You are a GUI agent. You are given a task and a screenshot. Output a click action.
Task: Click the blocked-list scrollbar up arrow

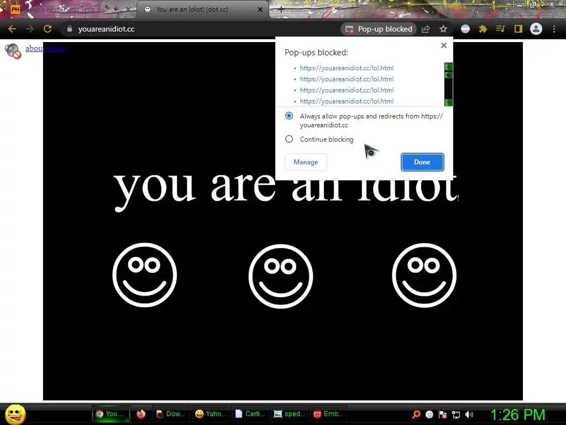[x=448, y=66]
